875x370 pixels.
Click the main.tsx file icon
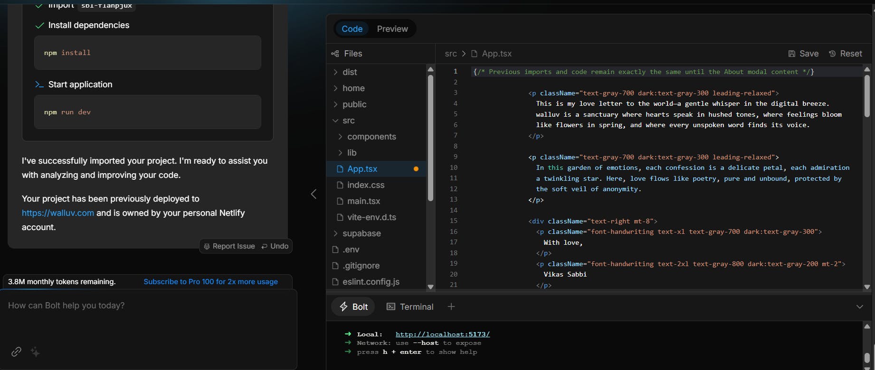pyautogui.click(x=340, y=201)
